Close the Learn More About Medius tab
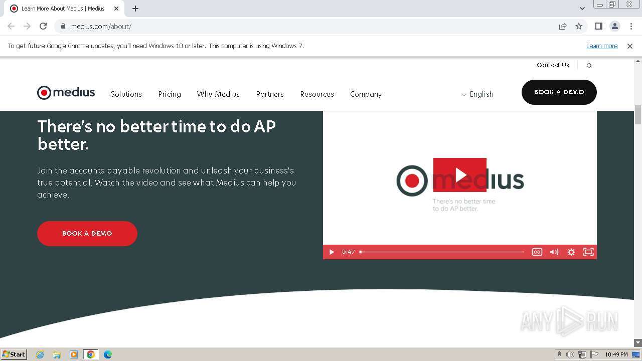This screenshot has height=361, width=642. [116, 9]
